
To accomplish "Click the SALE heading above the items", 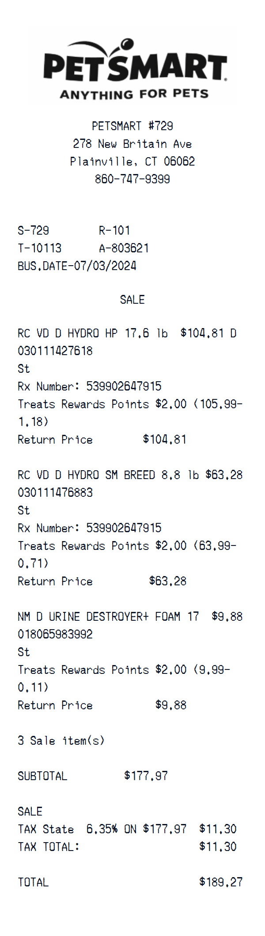I will (132, 300).
